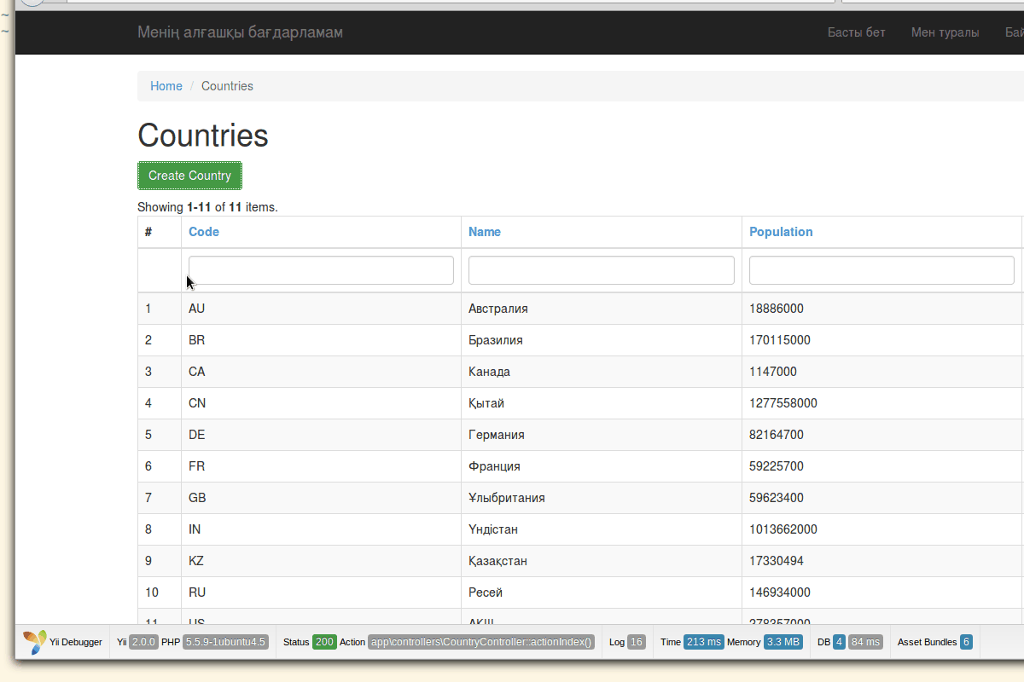Open the debugger DB queries panel
This screenshot has height=682, width=1024.
839,642
